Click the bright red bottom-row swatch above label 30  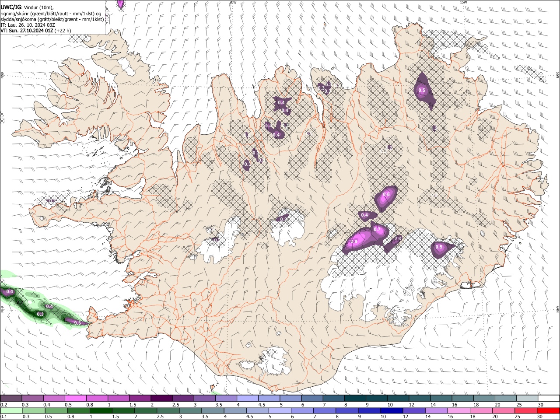click(548, 411)
